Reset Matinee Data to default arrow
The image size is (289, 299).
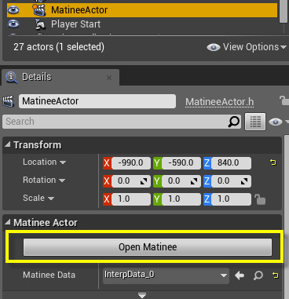275,275
